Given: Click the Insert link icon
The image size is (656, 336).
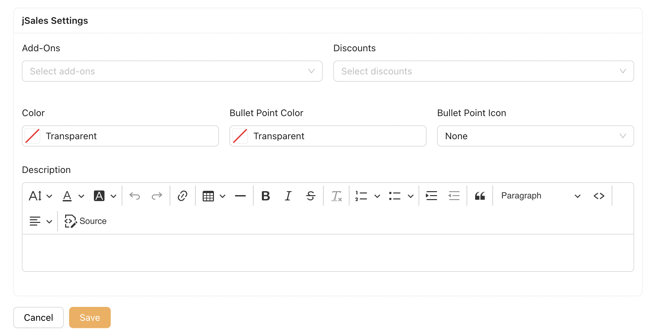Looking at the screenshot, I should tap(183, 196).
